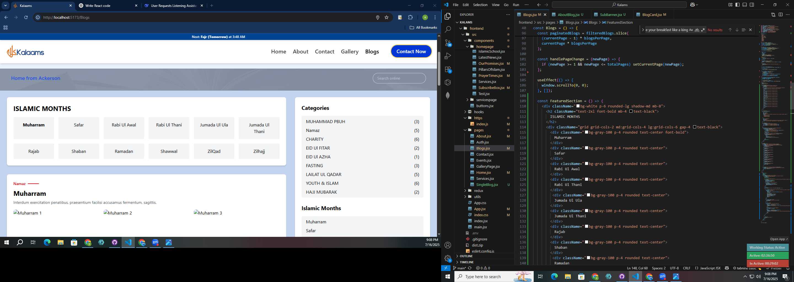Open the MongoDB leaf icon view
The height and width of the screenshot is (282, 794).
[x=447, y=96]
